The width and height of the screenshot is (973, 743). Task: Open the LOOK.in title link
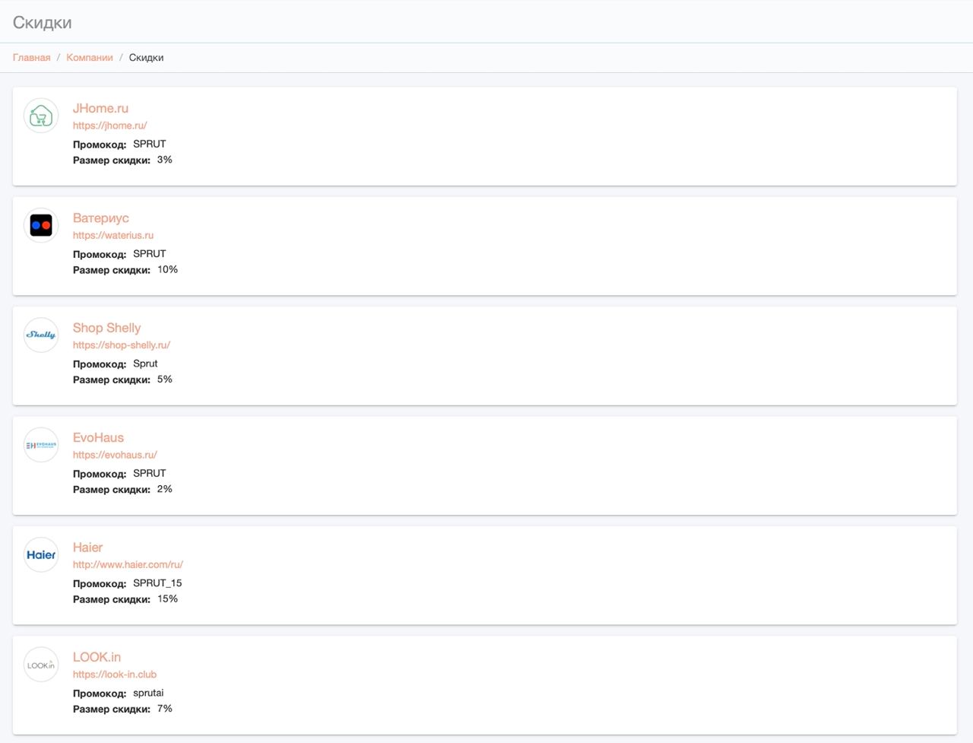pos(97,657)
